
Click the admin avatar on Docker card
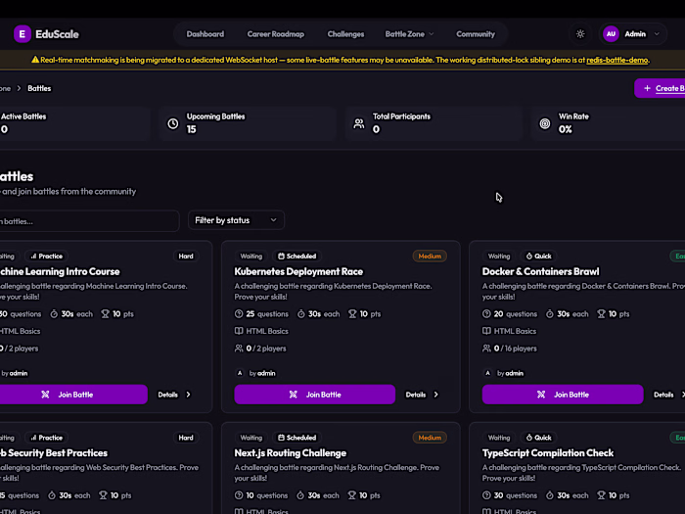pyautogui.click(x=487, y=373)
